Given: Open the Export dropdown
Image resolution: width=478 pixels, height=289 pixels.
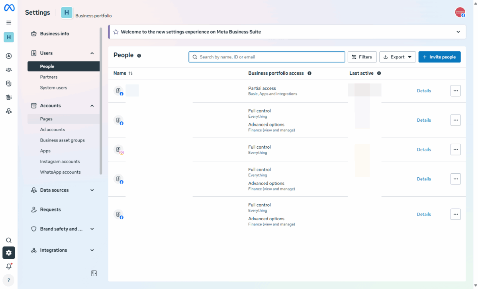Looking at the screenshot, I should (398, 57).
